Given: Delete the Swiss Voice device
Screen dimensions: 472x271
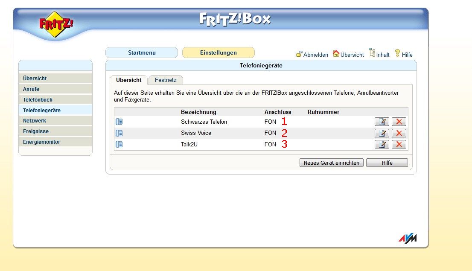Looking at the screenshot, I should (x=399, y=133).
